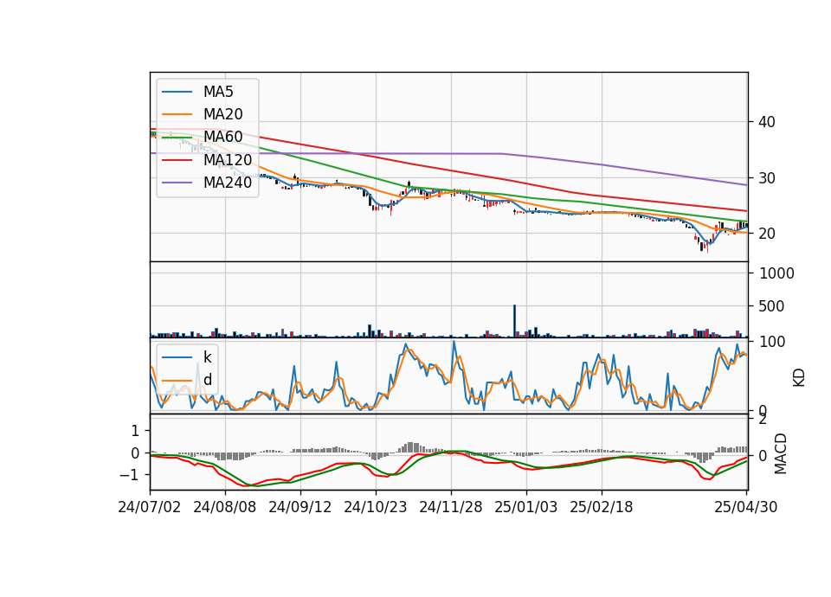Click the 24/08/08 date axis label
The height and width of the screenshot is (597, 831).
pos(225,507)
